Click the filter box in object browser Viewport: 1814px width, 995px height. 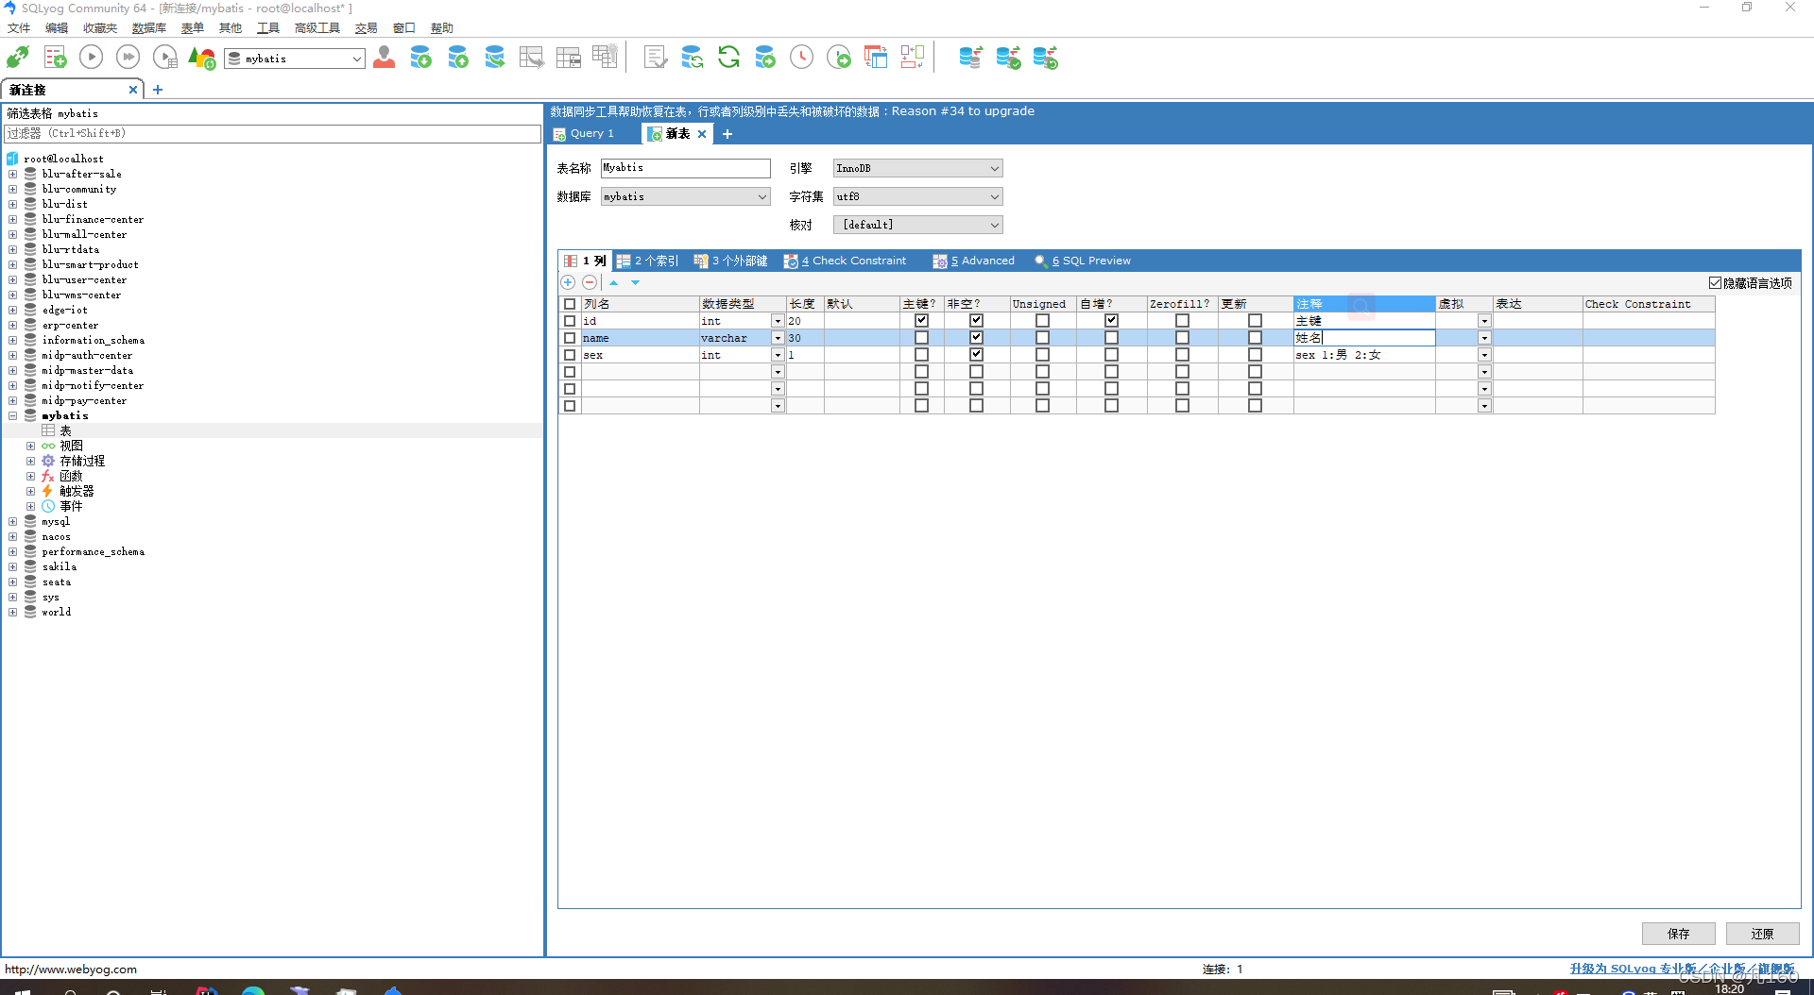click(272, 134)
